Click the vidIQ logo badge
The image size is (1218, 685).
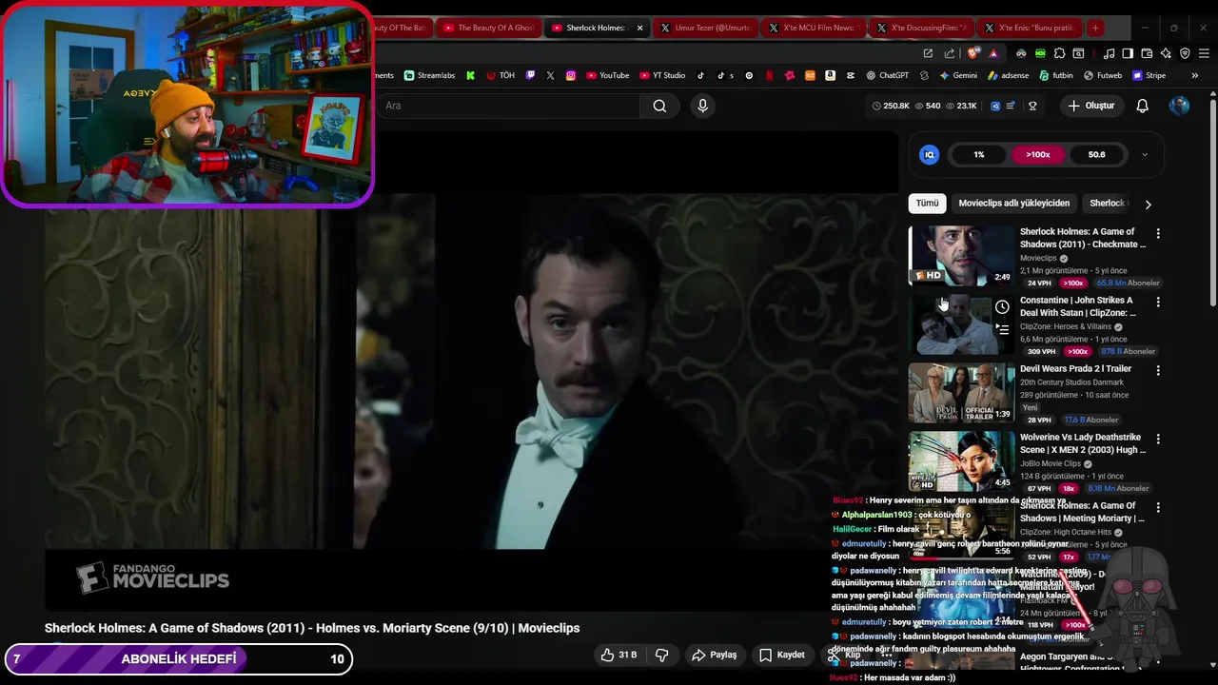tap(930, 154)
